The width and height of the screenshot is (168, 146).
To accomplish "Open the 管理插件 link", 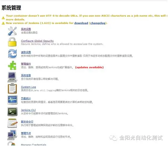I will click(26, 64).
